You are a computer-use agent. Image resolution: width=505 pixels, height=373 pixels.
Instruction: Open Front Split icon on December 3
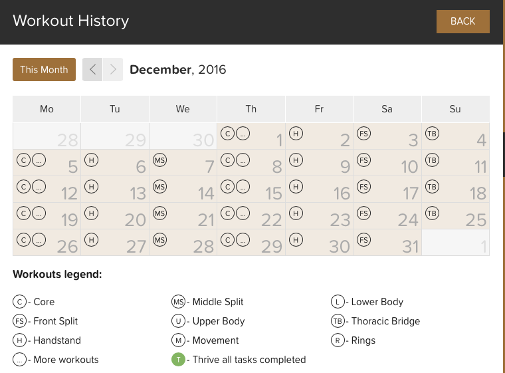point(363,134)
